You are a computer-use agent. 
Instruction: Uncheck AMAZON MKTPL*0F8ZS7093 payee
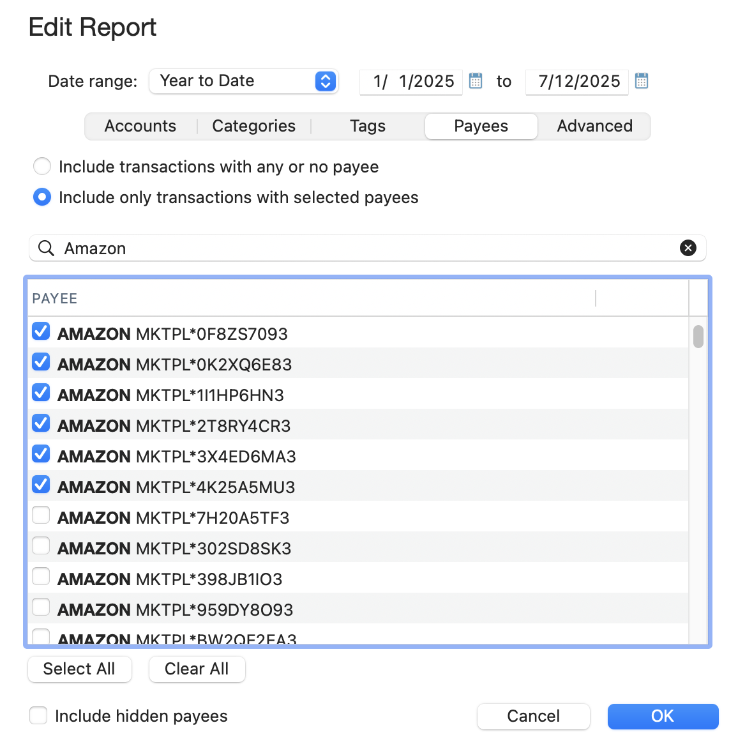[41, 331]
